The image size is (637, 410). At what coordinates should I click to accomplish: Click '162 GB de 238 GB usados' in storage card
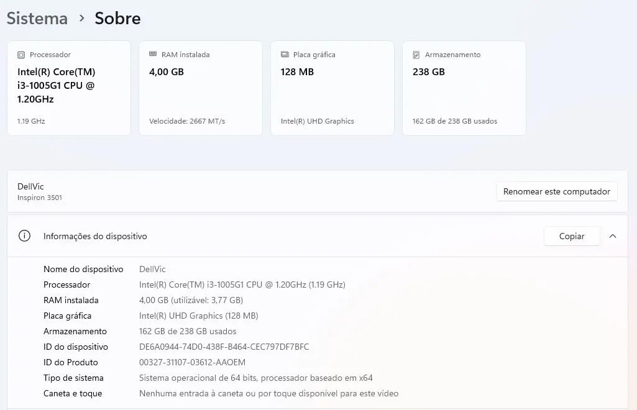454,121
